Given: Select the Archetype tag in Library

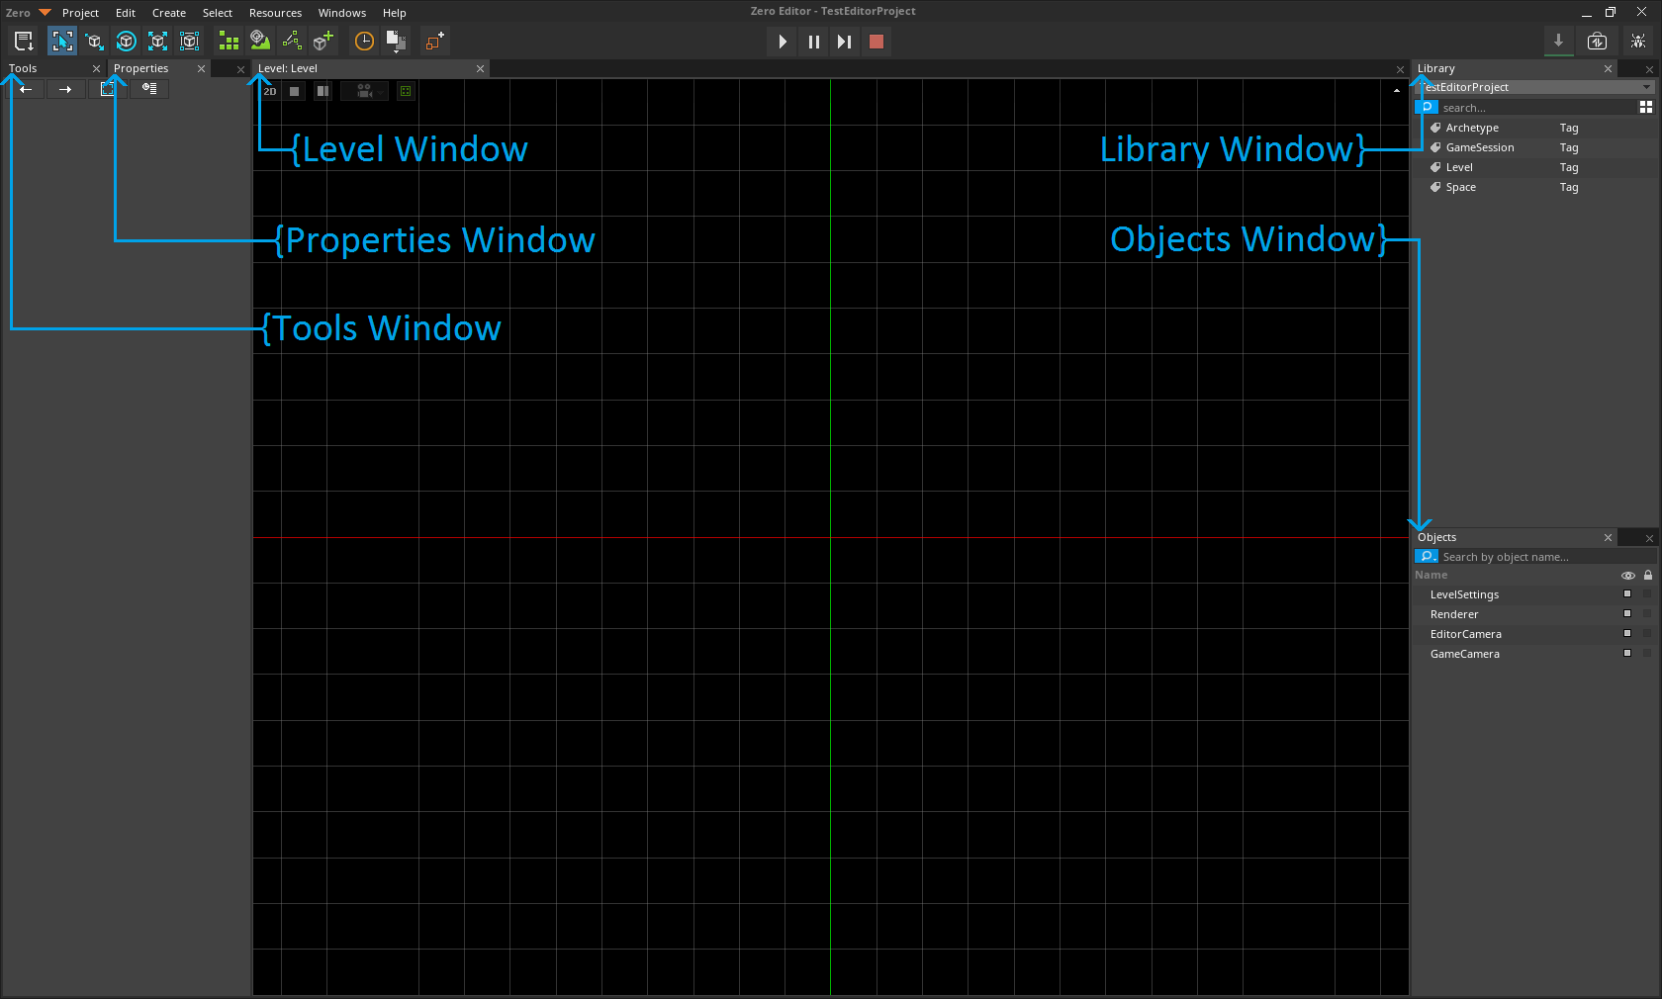Looking at the screenshot, I should tap(1536, 128).
